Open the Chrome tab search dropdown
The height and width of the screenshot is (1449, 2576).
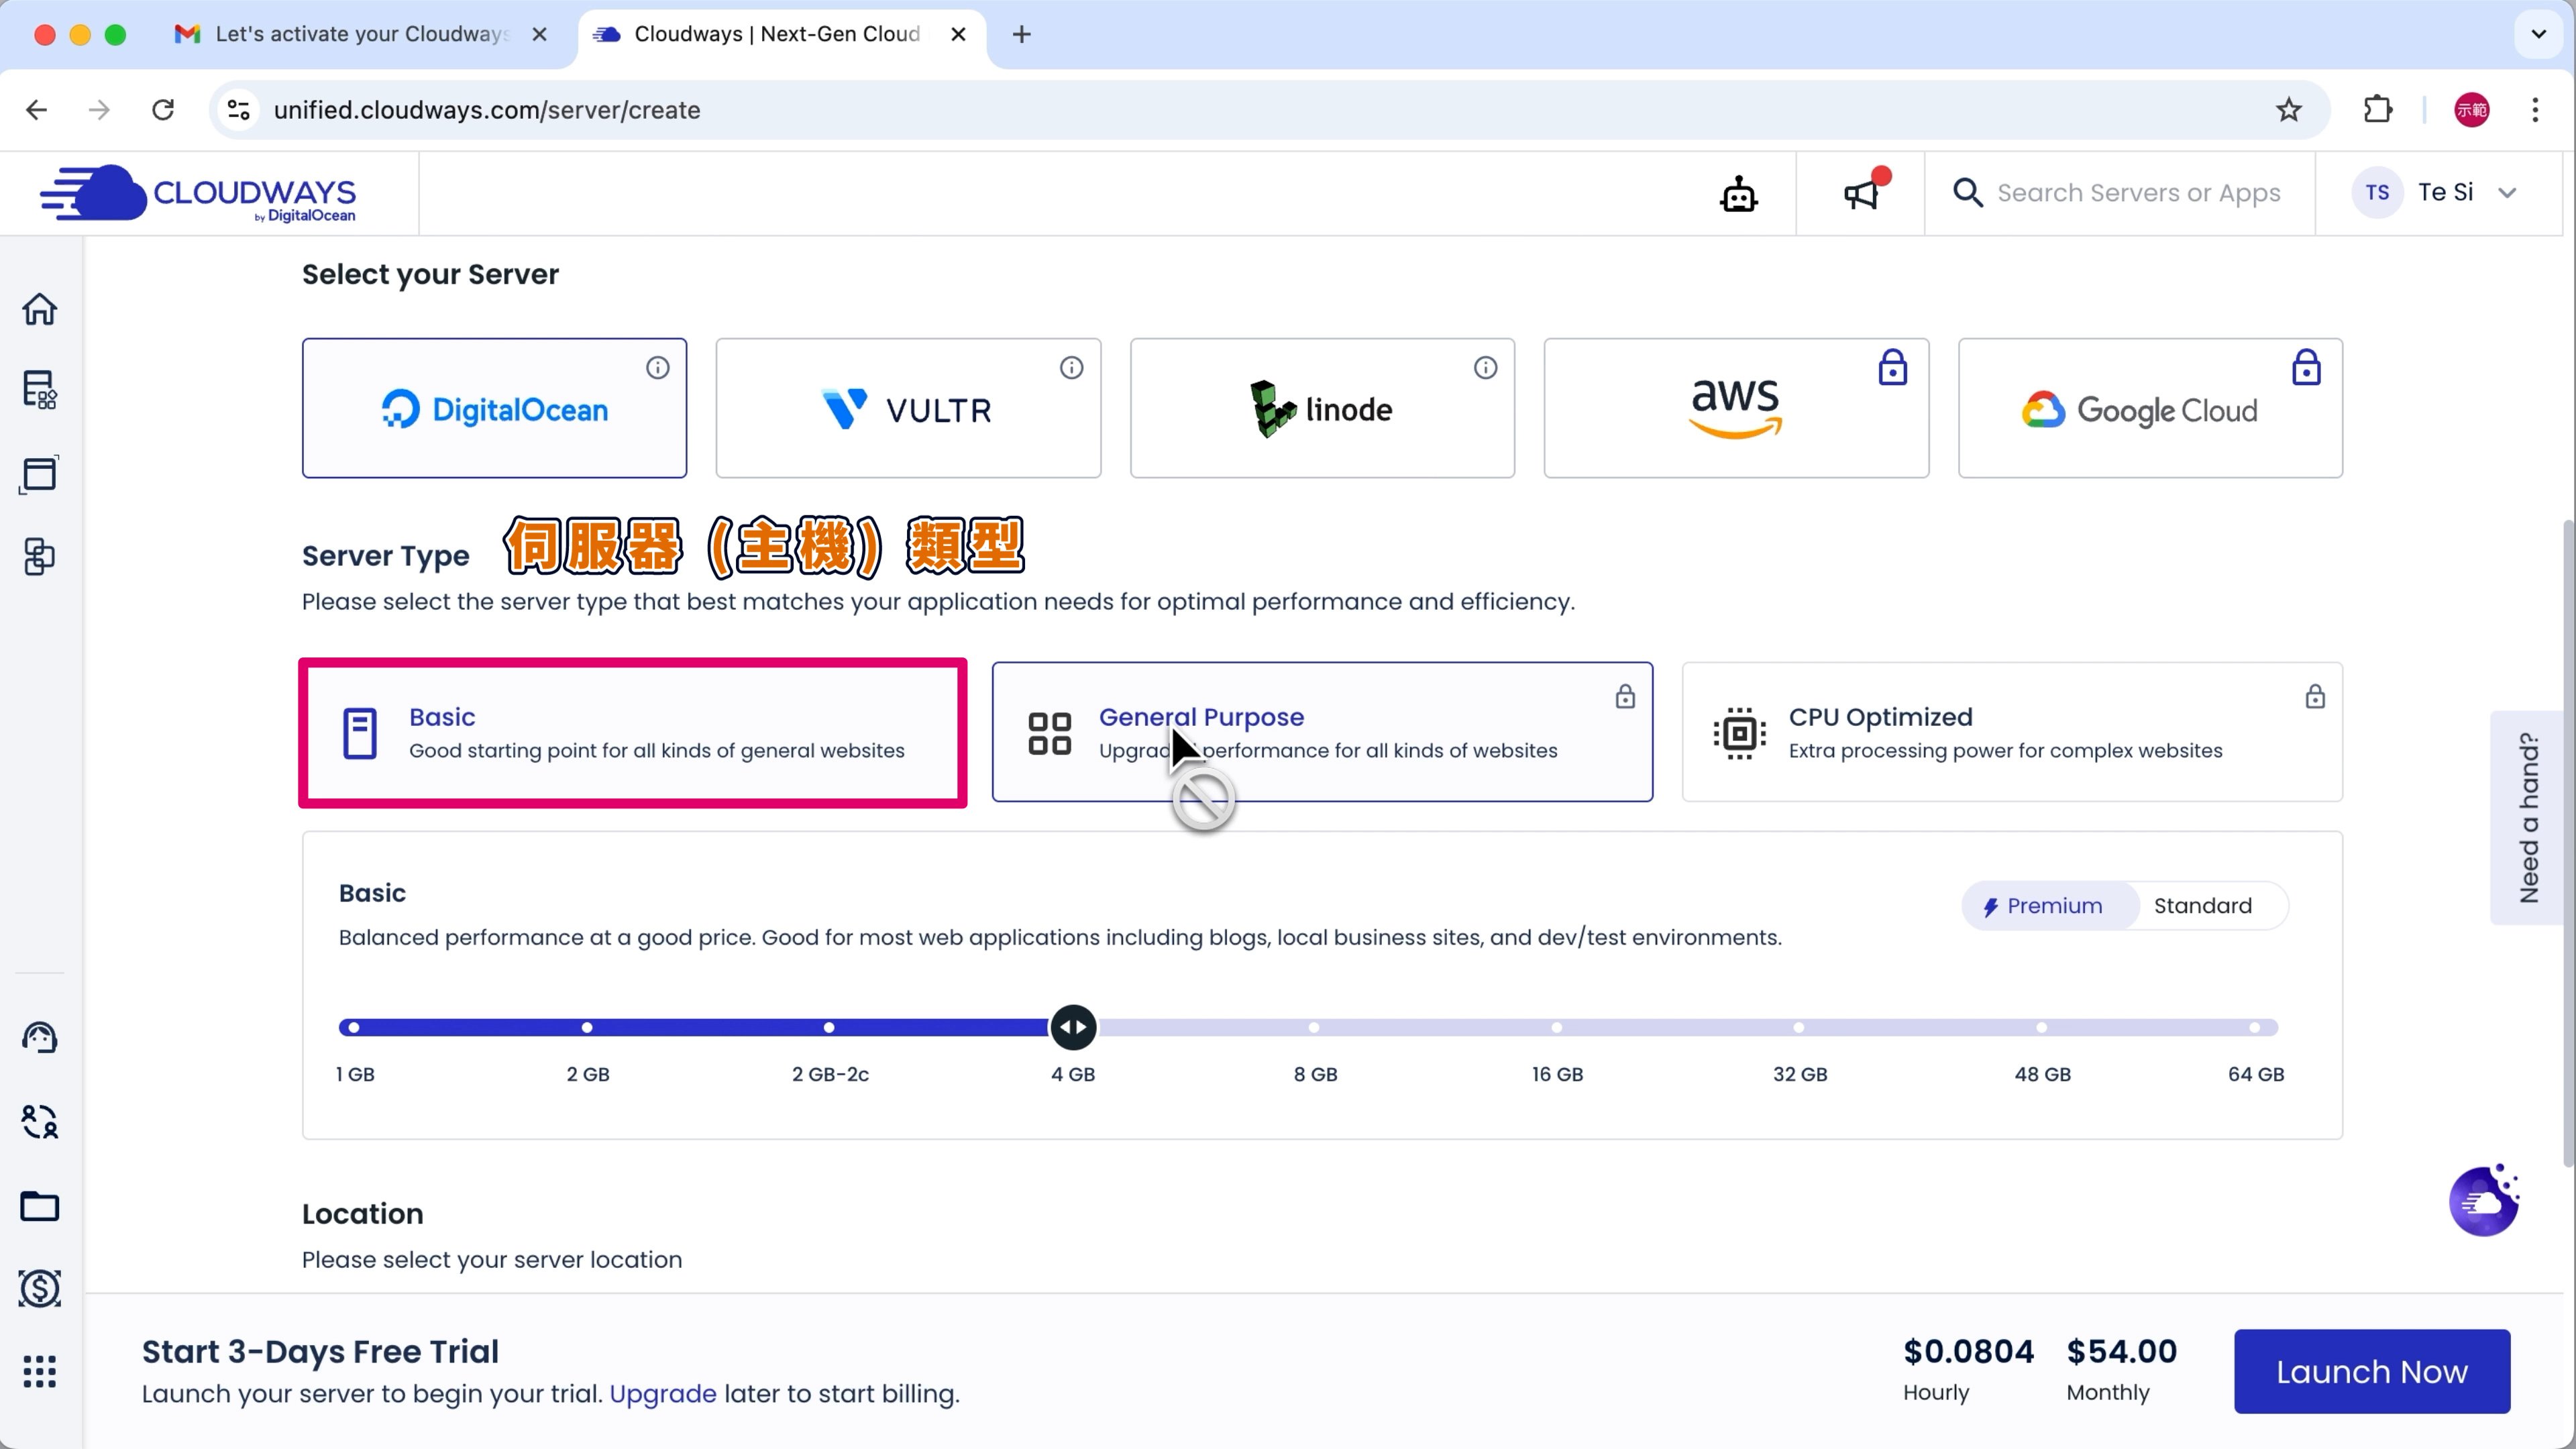point(2538,34)
